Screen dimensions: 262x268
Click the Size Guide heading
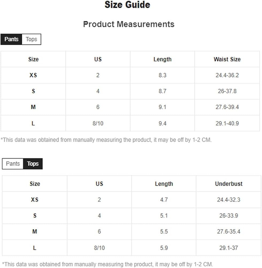tap(127, 5)
